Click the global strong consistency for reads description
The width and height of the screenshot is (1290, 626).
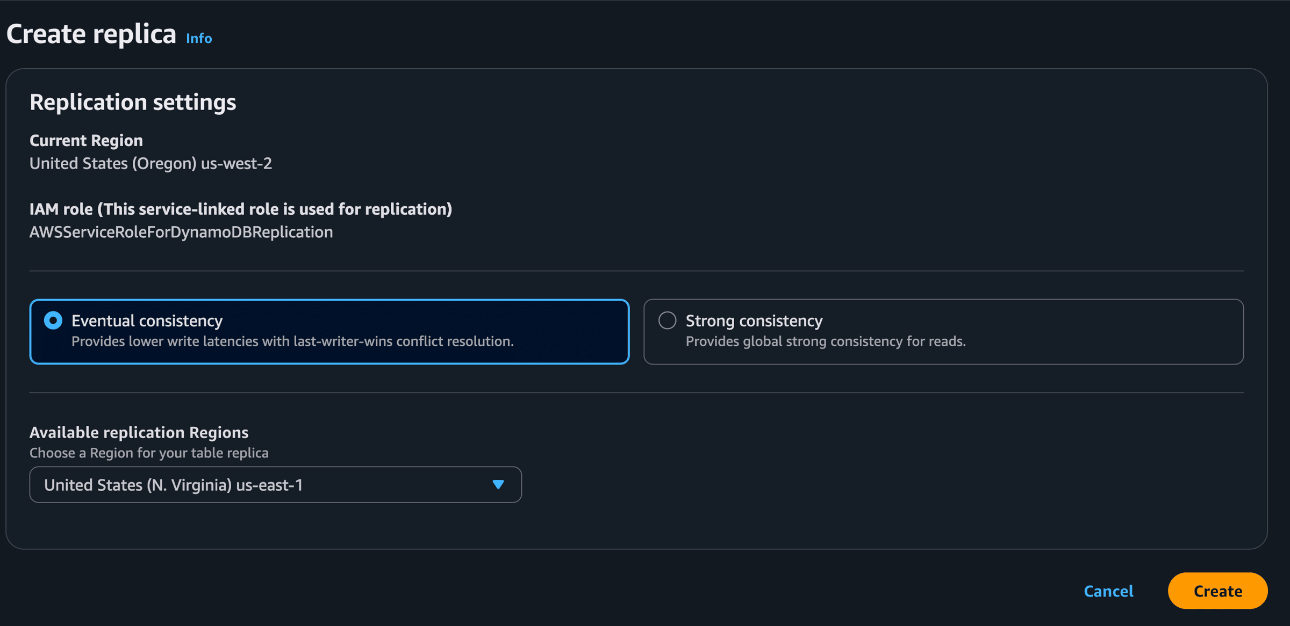click(x=825, y=341)
